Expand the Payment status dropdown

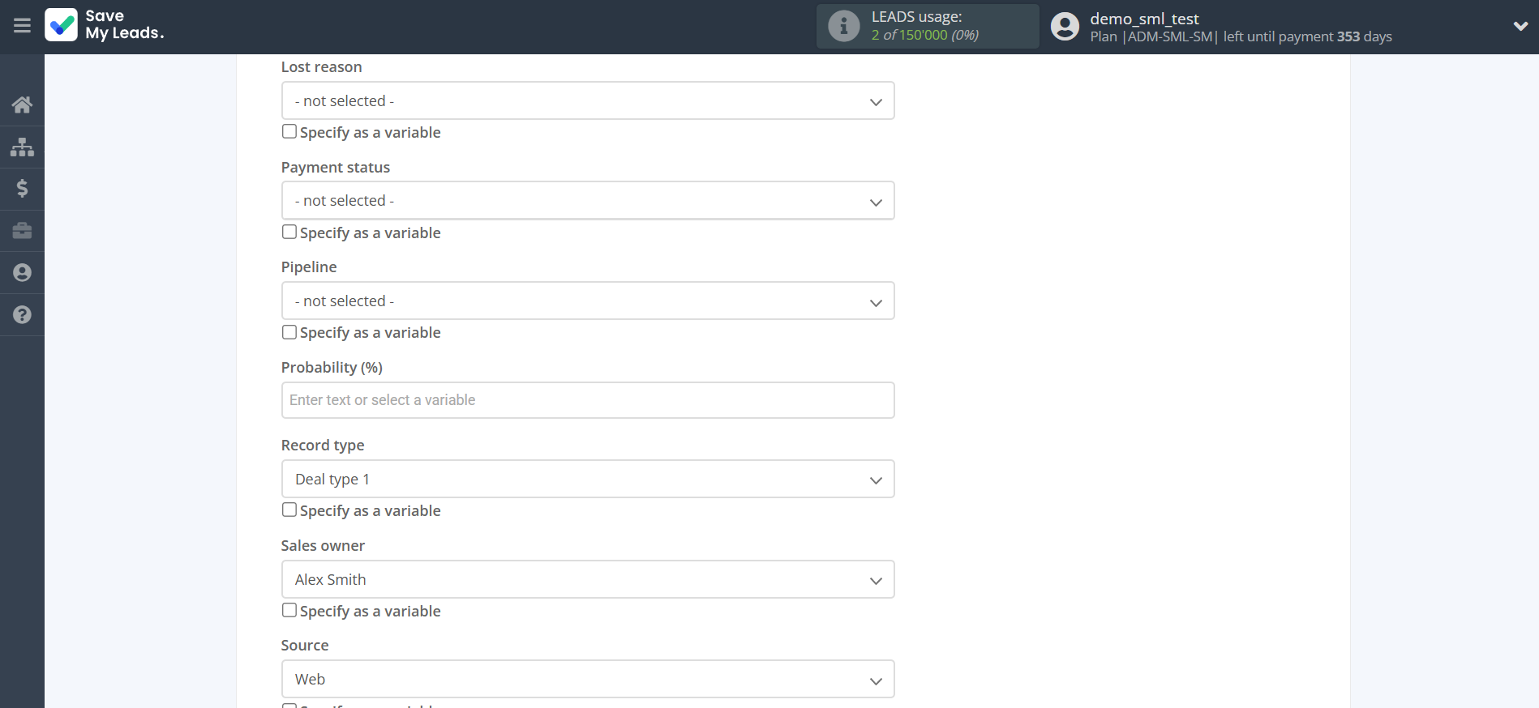point(587,201)
